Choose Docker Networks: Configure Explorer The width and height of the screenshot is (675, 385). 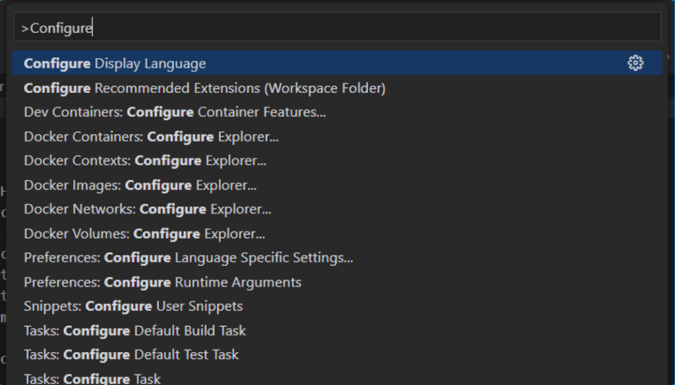[148, 210]
